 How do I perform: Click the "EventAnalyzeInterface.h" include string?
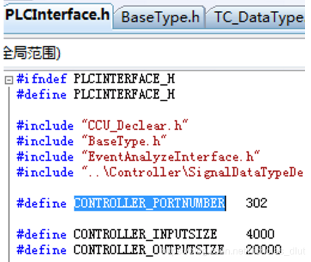point(171,157)
